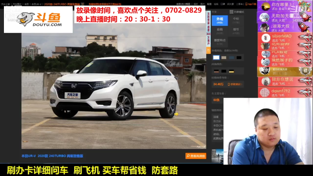Click the magnifier icon on 查看高清图 button
This screenshot has width=313, height=176.
(x=188, y=156)
